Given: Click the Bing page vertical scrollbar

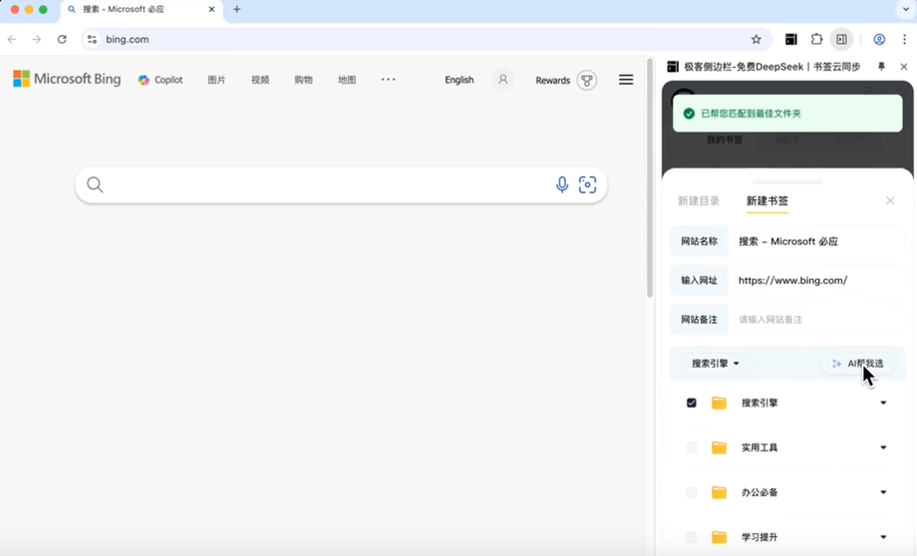Looking at the screenshot, I should pos(650,178).
